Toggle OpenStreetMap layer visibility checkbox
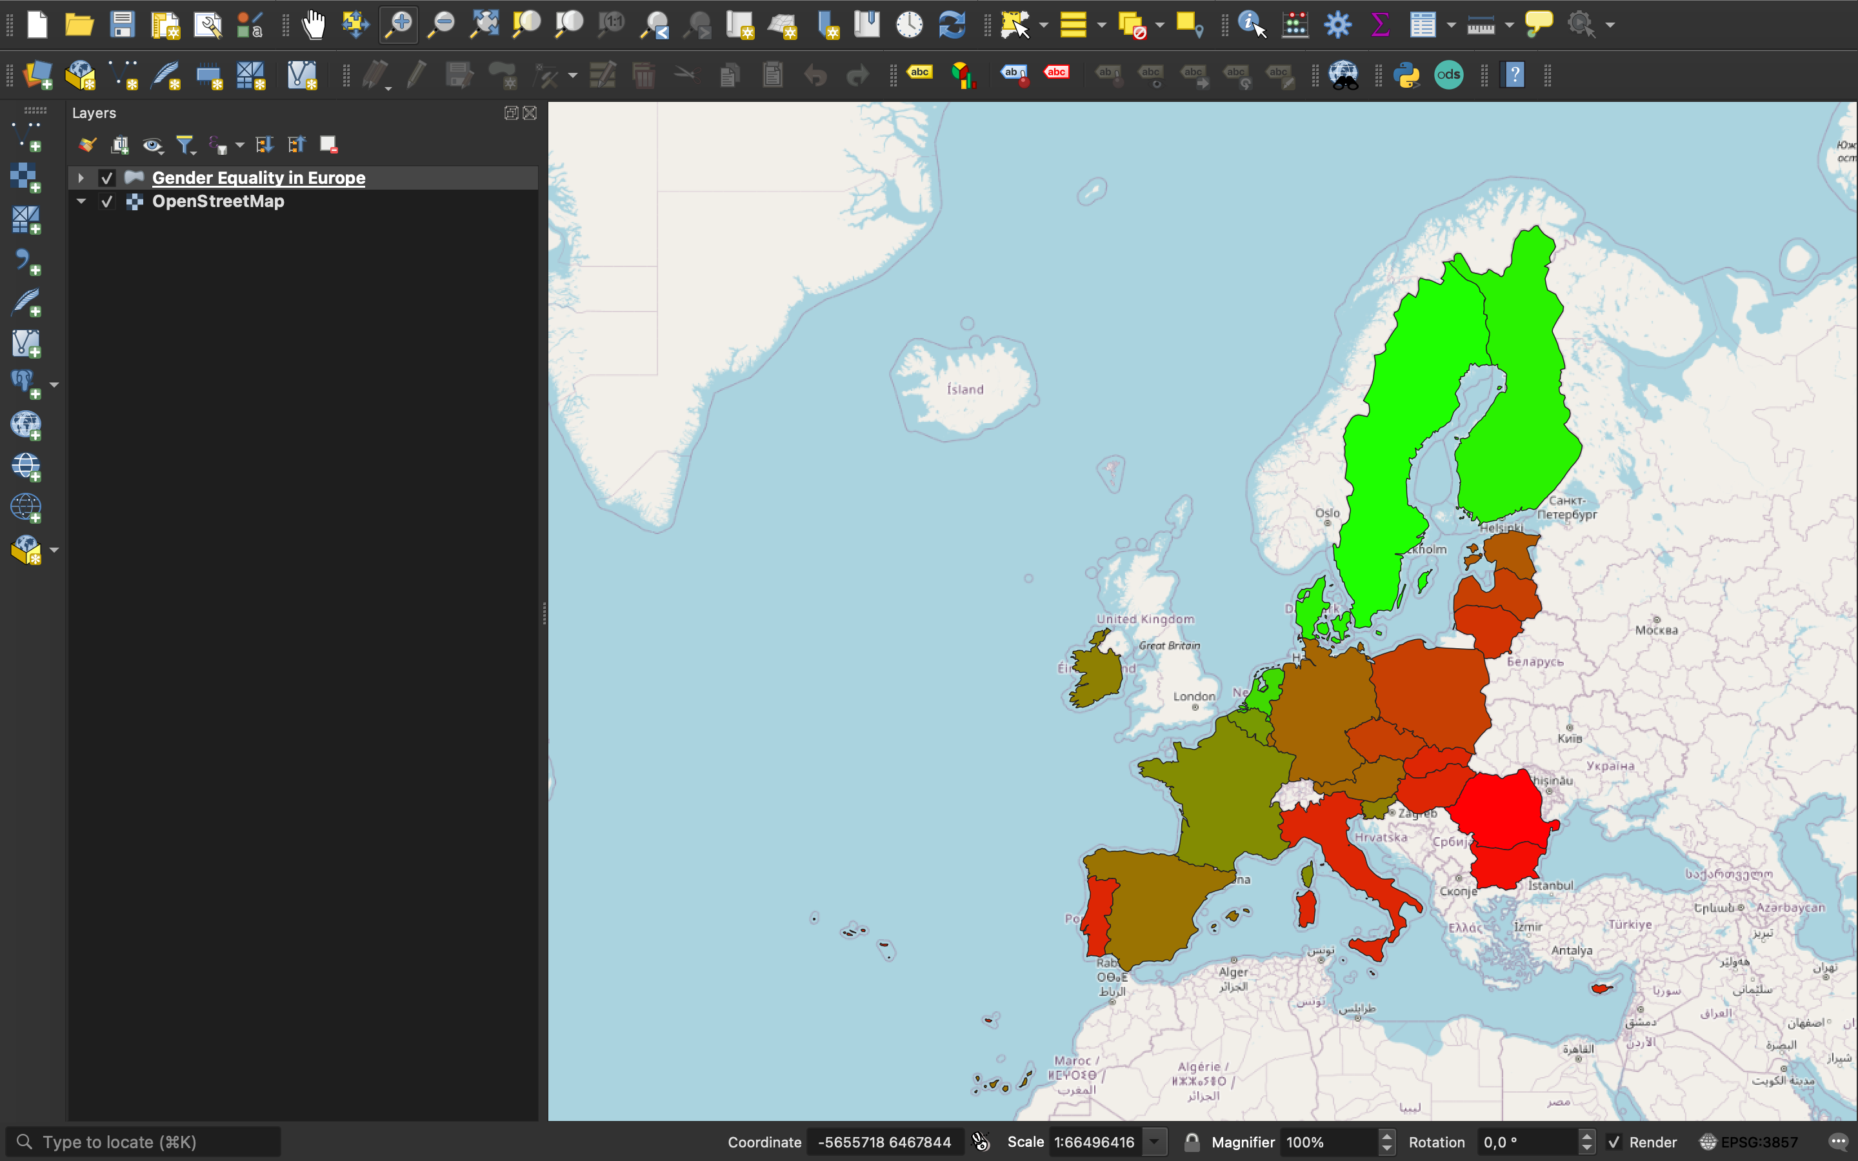This screenshot has height=1161, width=1858. (x=106, y=202)
